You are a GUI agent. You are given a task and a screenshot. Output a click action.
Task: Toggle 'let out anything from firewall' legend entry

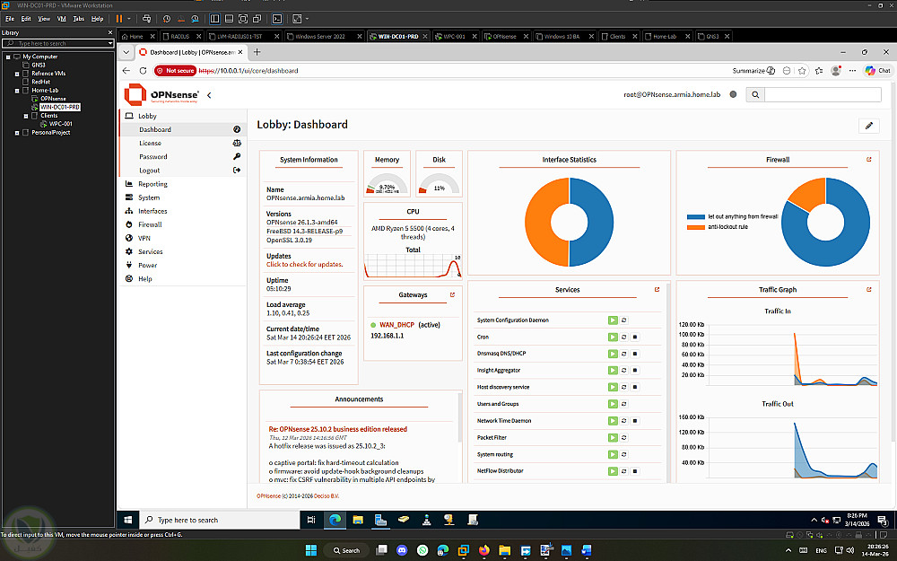[x=732, y=216]
